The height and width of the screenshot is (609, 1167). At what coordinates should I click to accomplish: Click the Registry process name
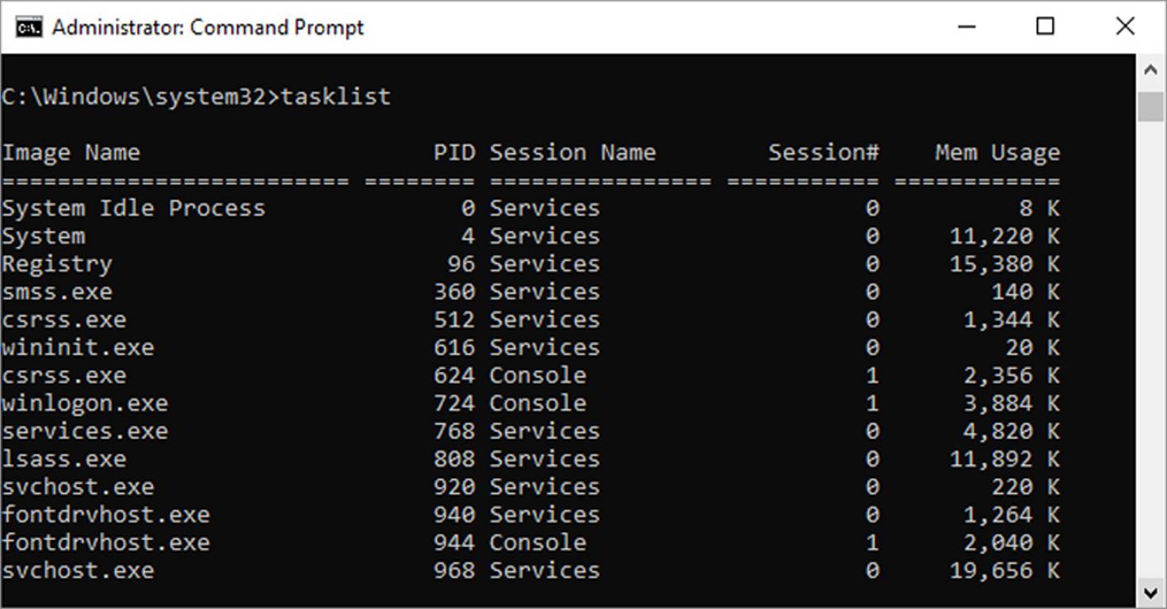(57, 264)
